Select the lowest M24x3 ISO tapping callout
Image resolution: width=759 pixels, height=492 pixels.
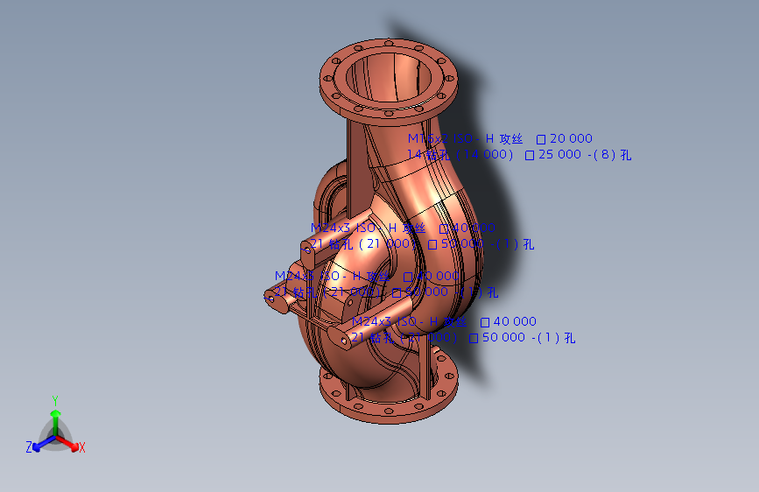(x=444, y=321)
